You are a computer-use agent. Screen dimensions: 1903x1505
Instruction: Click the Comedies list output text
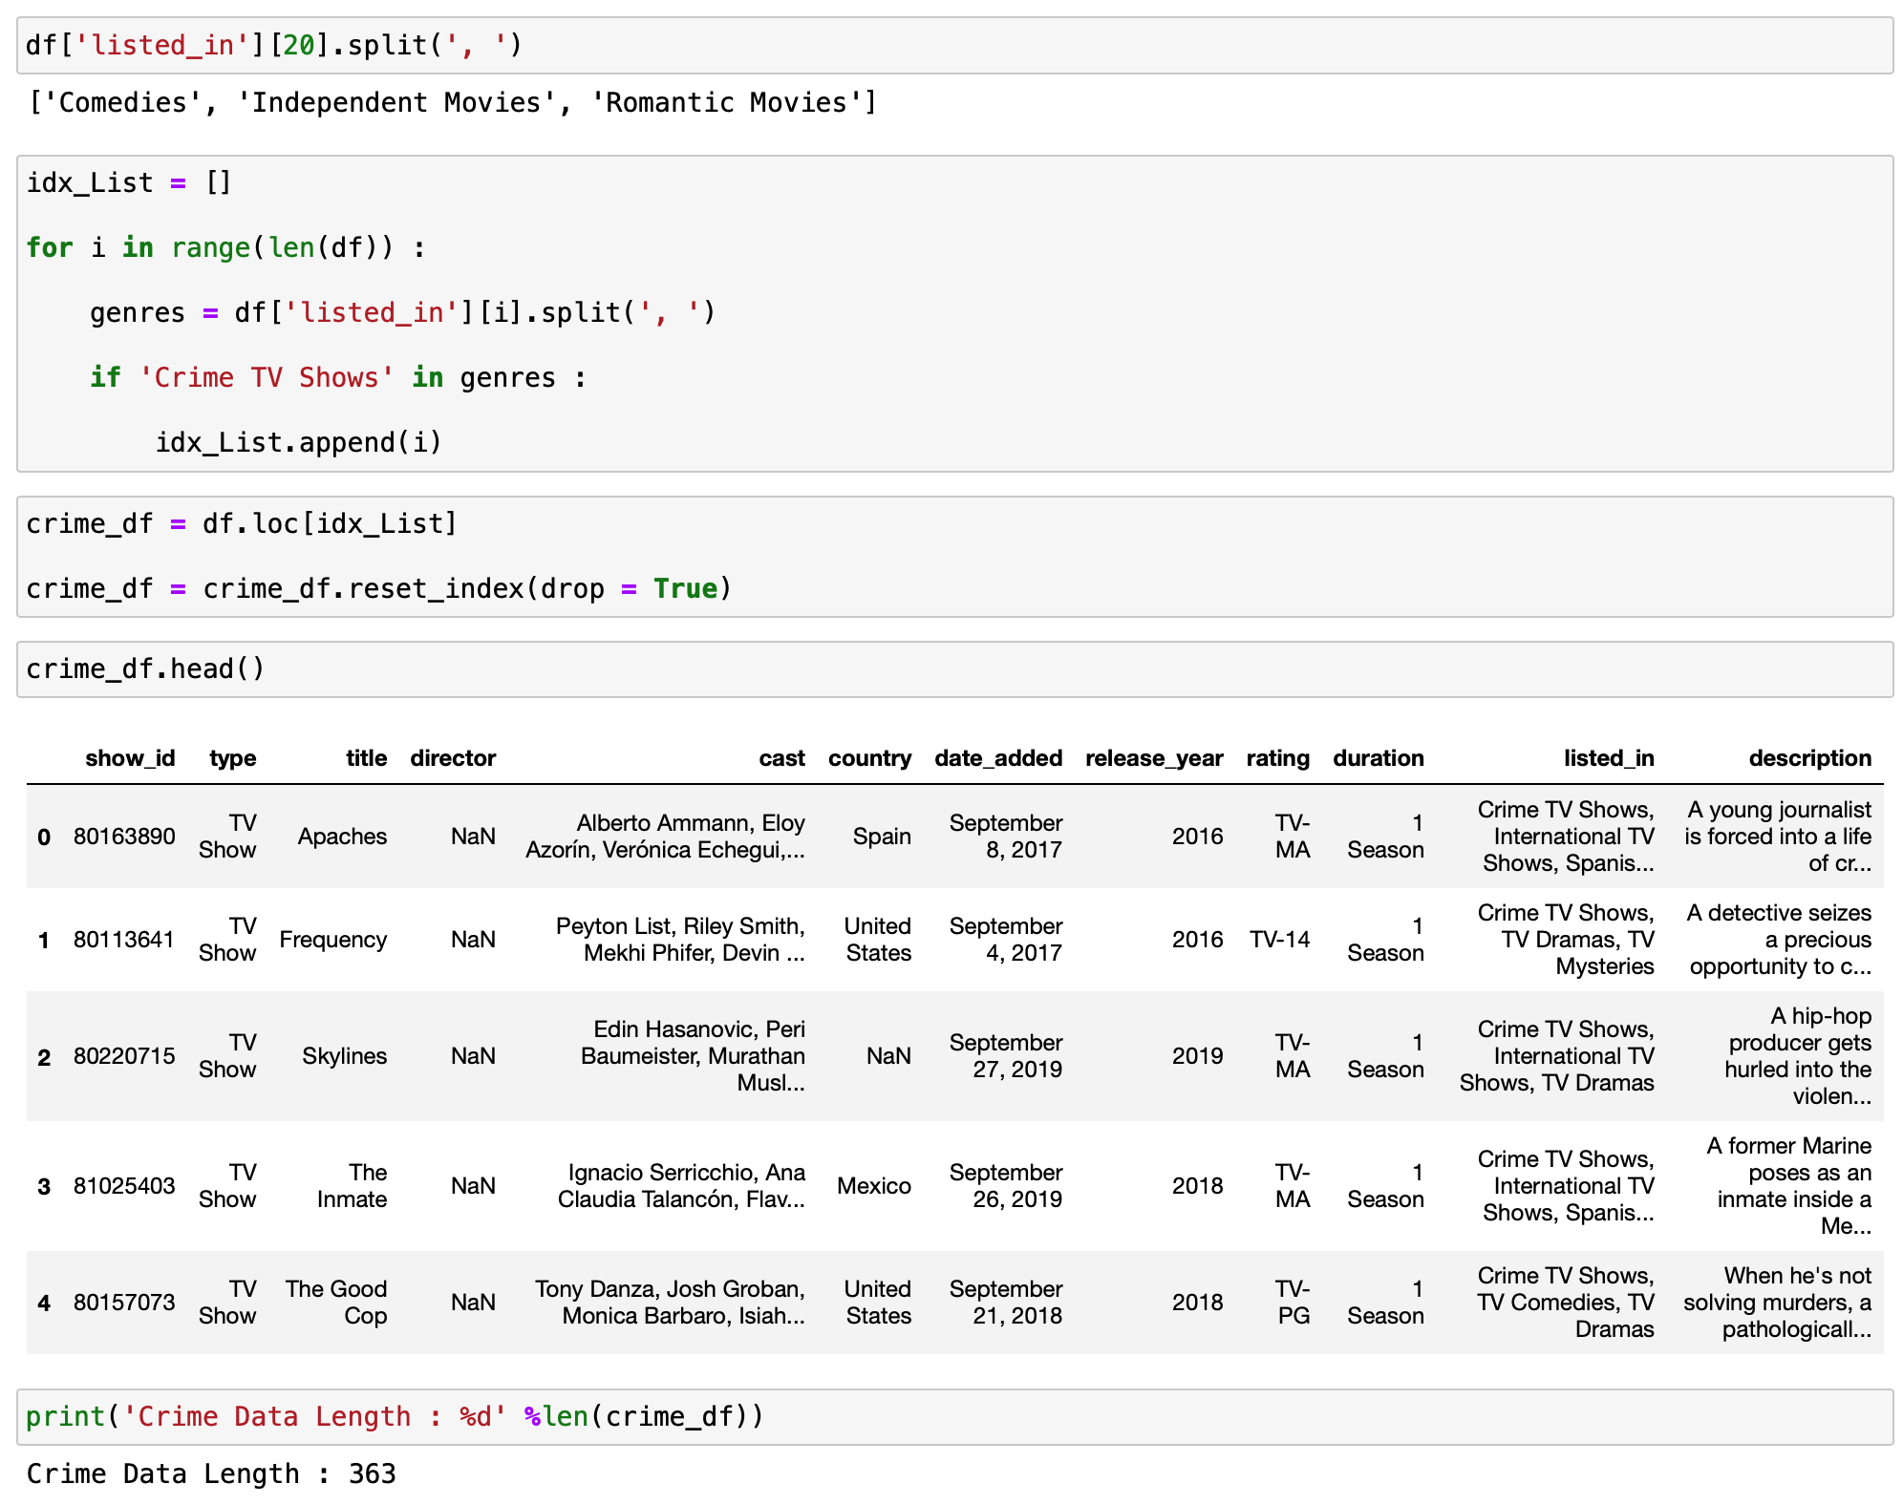click(453, 102)
